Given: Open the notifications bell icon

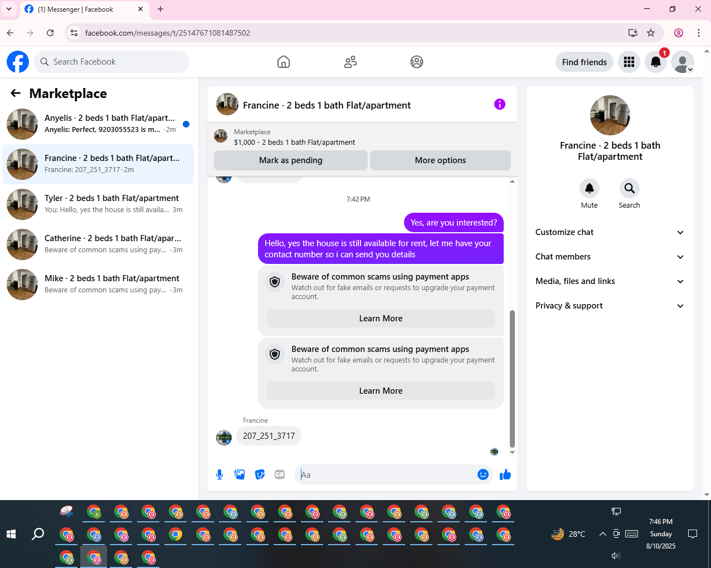Looking at the screenshot, I should (x=656, y=62).
